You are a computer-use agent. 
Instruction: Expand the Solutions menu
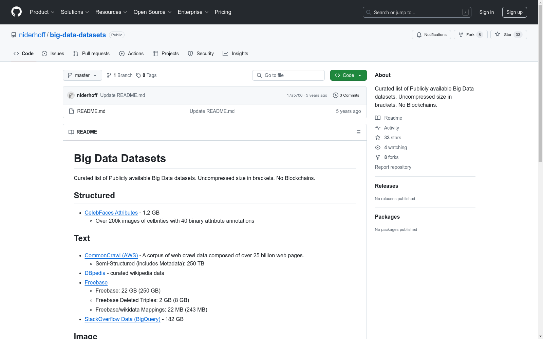pyautogui.click(x=75, y=12)
